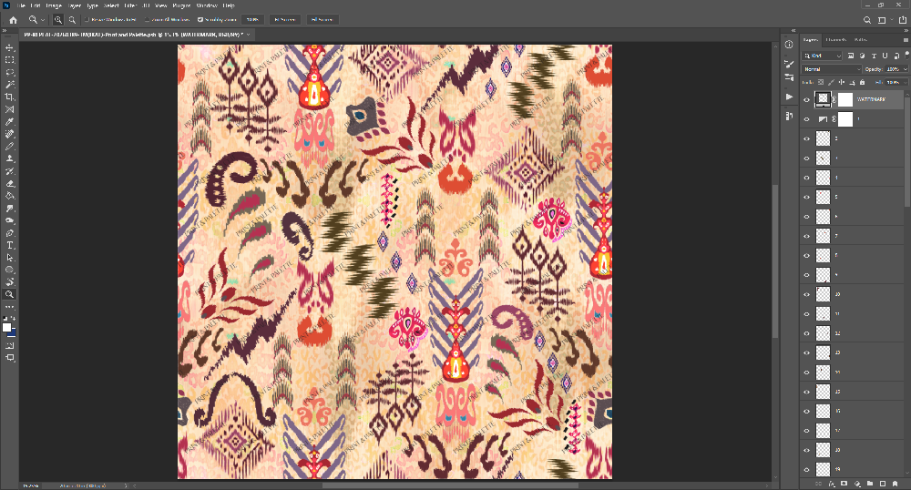911x490 pixels.
Task: Switch to the Paths tab
Action: pyautogui.click(x=861, y=40)
